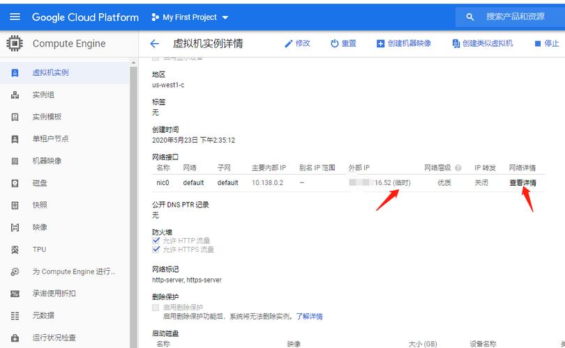Click the Compute Engine chip icon
Image resolution: width=565 pixels, height=348 pixels.
15,43
